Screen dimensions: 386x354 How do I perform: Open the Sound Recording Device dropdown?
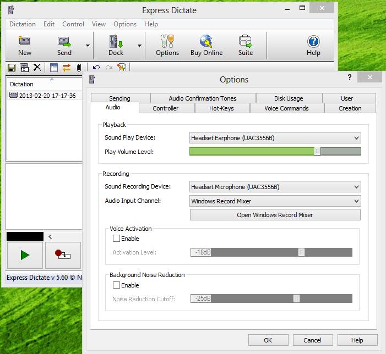coord(275,187)
